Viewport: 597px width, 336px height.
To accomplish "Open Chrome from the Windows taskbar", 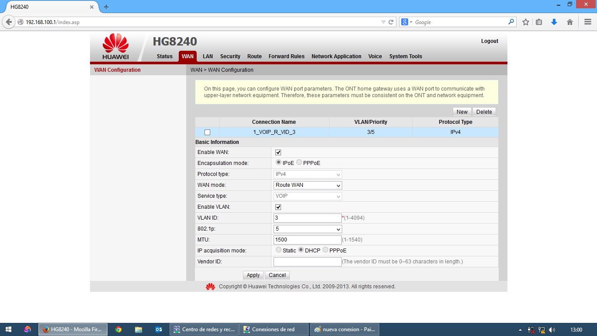I will coord(118,329).
